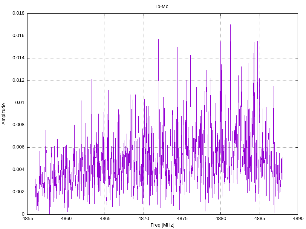
Task: Click x-axis tick label 4870
Action: [143, 219]
